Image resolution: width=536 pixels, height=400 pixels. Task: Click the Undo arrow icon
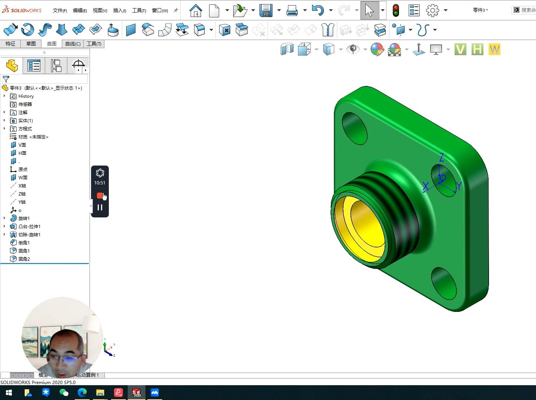(x=318, y=10)
